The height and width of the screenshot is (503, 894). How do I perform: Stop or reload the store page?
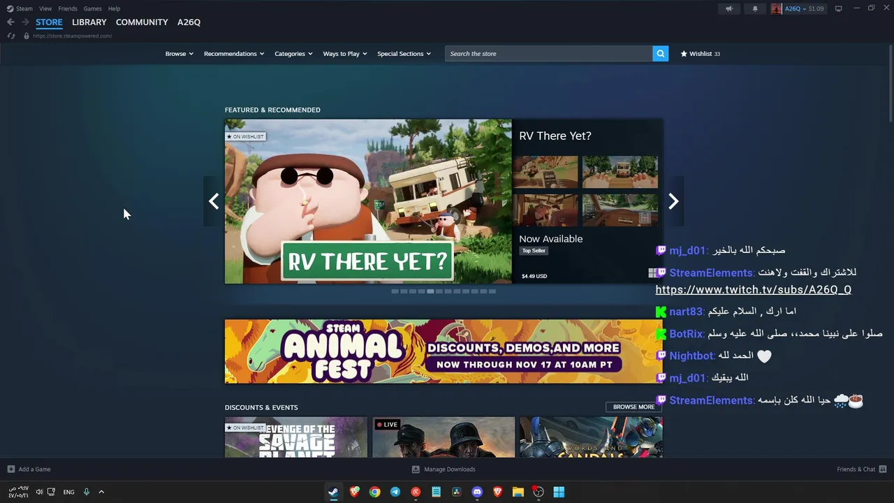click(10, 36)
